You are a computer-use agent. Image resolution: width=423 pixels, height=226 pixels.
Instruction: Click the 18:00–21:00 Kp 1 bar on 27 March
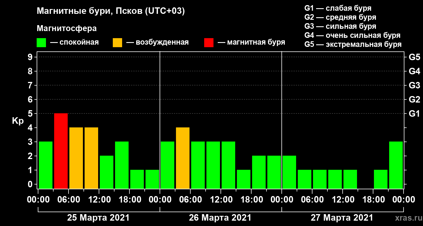tap(381, 179)
